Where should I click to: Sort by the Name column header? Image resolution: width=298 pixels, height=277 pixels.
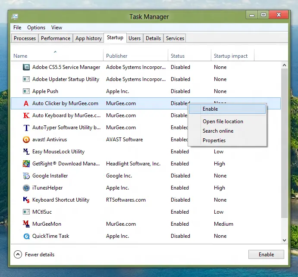pos(57,56)
